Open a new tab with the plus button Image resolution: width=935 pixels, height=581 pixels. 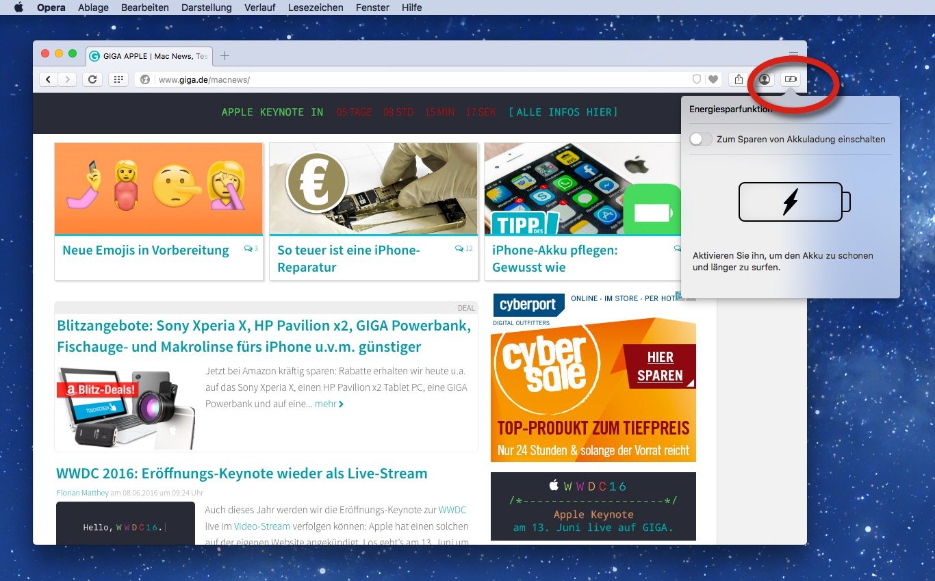tap(225, 55)
